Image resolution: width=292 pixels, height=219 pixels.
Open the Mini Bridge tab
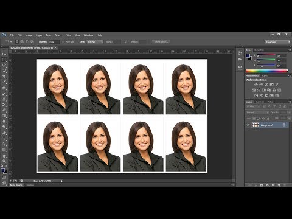click(x=16, y=185)
